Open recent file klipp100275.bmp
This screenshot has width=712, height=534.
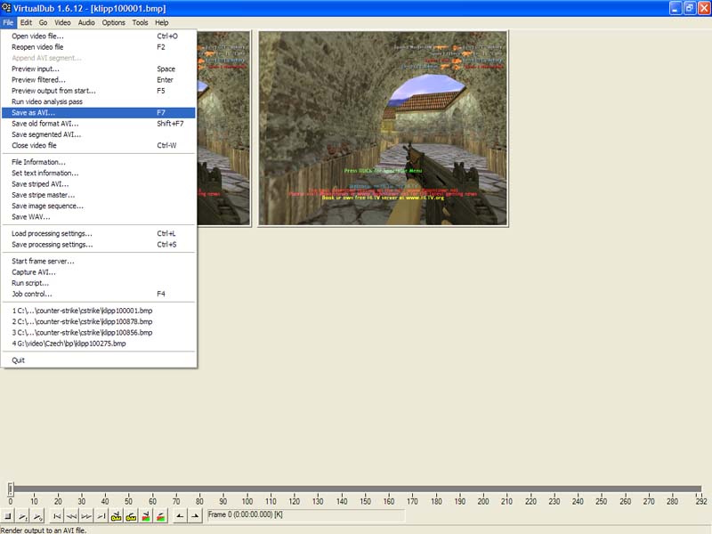coord(99,344)
